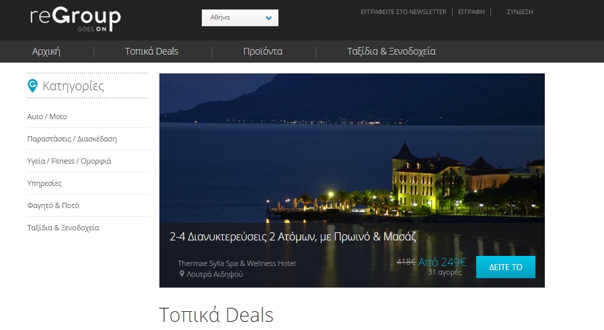Click the hotel night banner image
The width and height of the screenshot is (604, 330).
pyautogui.click(x=352, y=148)
